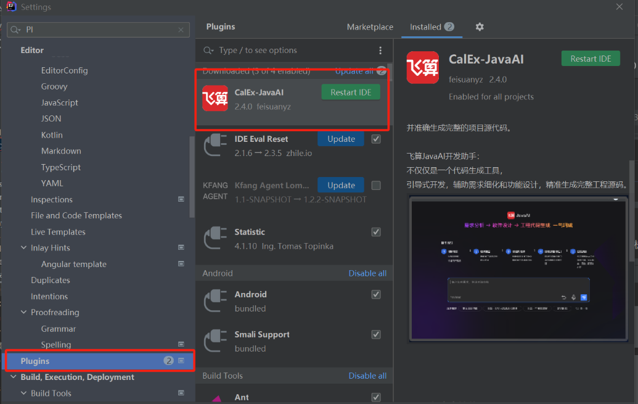638x404 pixels.
Task: Update the IDE Eval Reset plugin
Action: tap(341, 139)
